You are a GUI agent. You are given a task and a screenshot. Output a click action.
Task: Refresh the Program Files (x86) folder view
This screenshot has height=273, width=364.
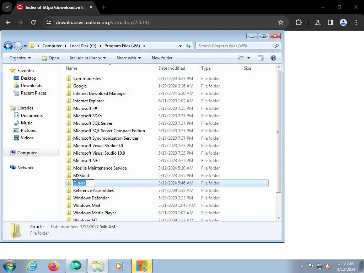coord(188,46)
